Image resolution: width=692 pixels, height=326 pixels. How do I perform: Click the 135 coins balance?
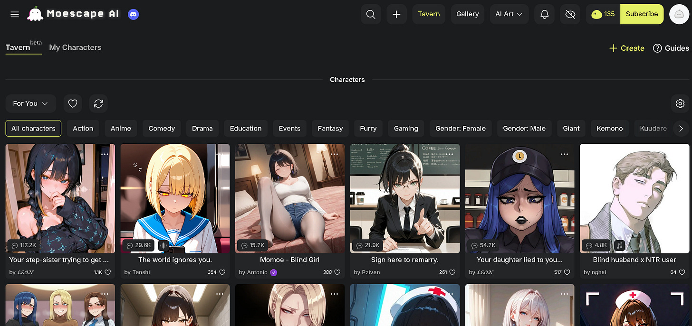coord(603,14)
